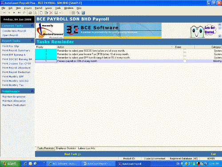Click the Print Payroll Allowance link

[x=16, y=68]
